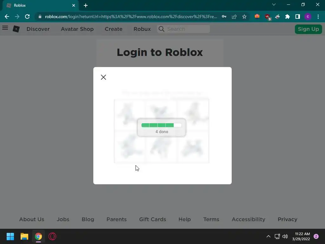The image size is (325, 244).
Task: Open the orange extension icon
Action: pyautogui.click(x=257, y=16)
